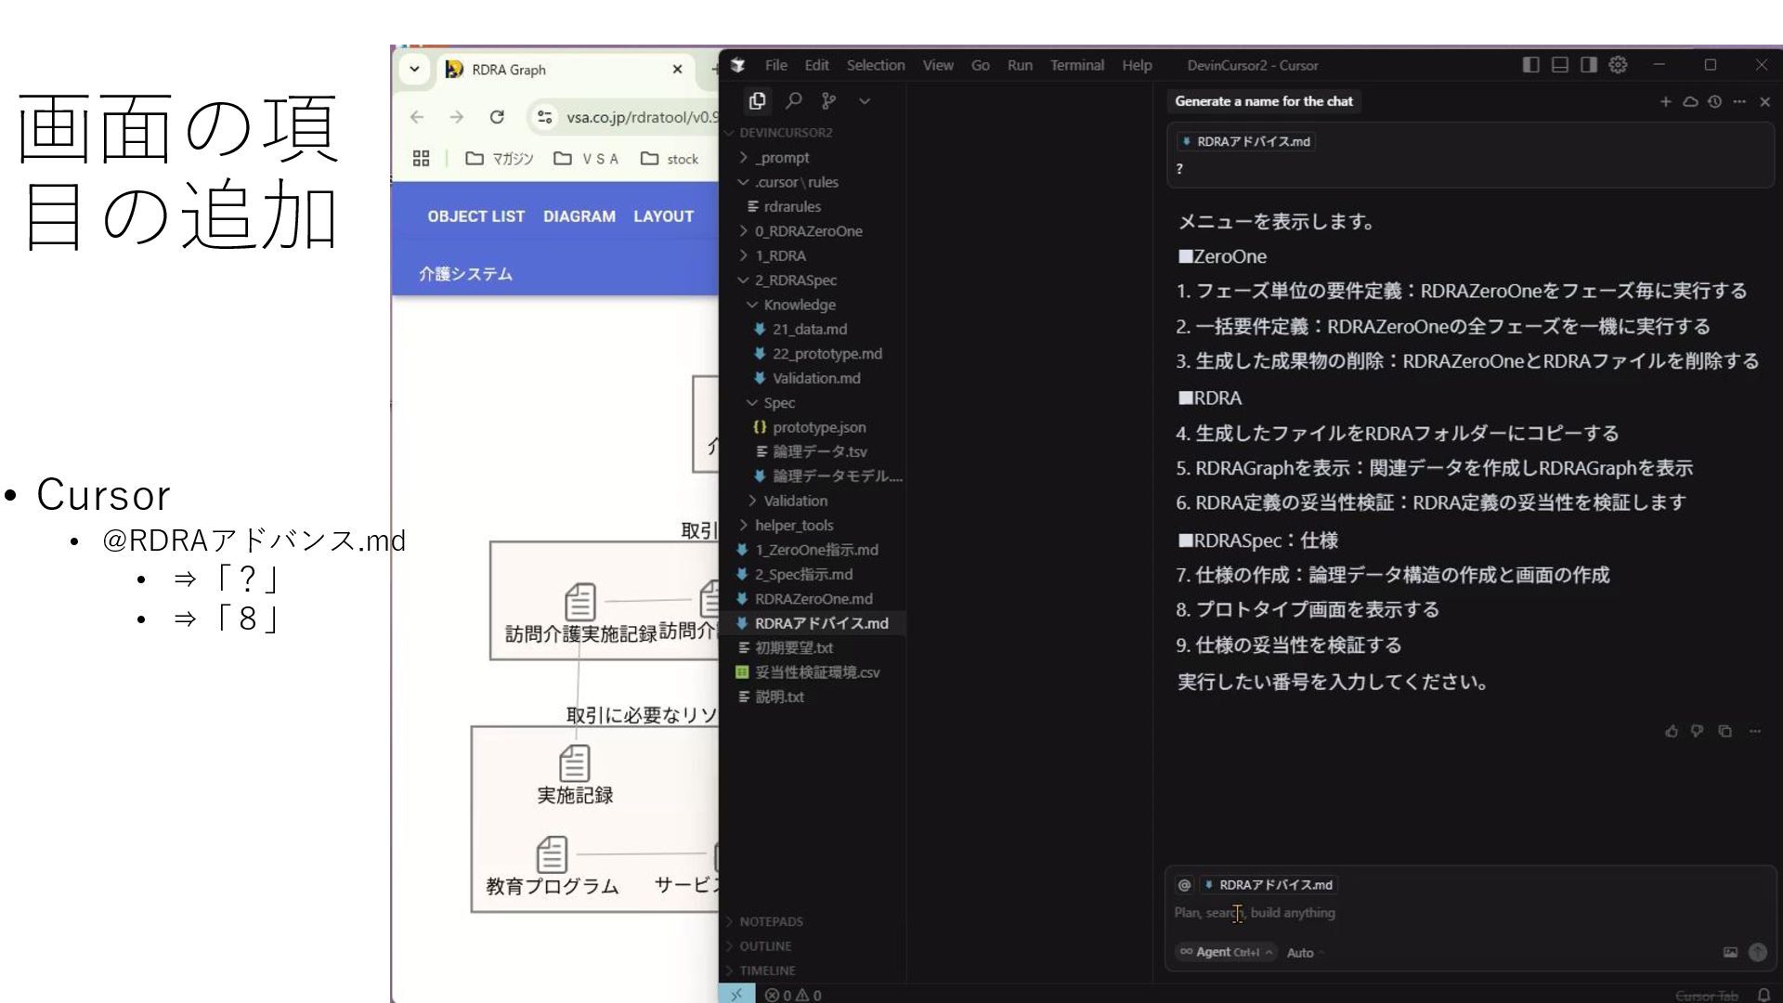Open the Source Control view icon

(x=828, y=100)
